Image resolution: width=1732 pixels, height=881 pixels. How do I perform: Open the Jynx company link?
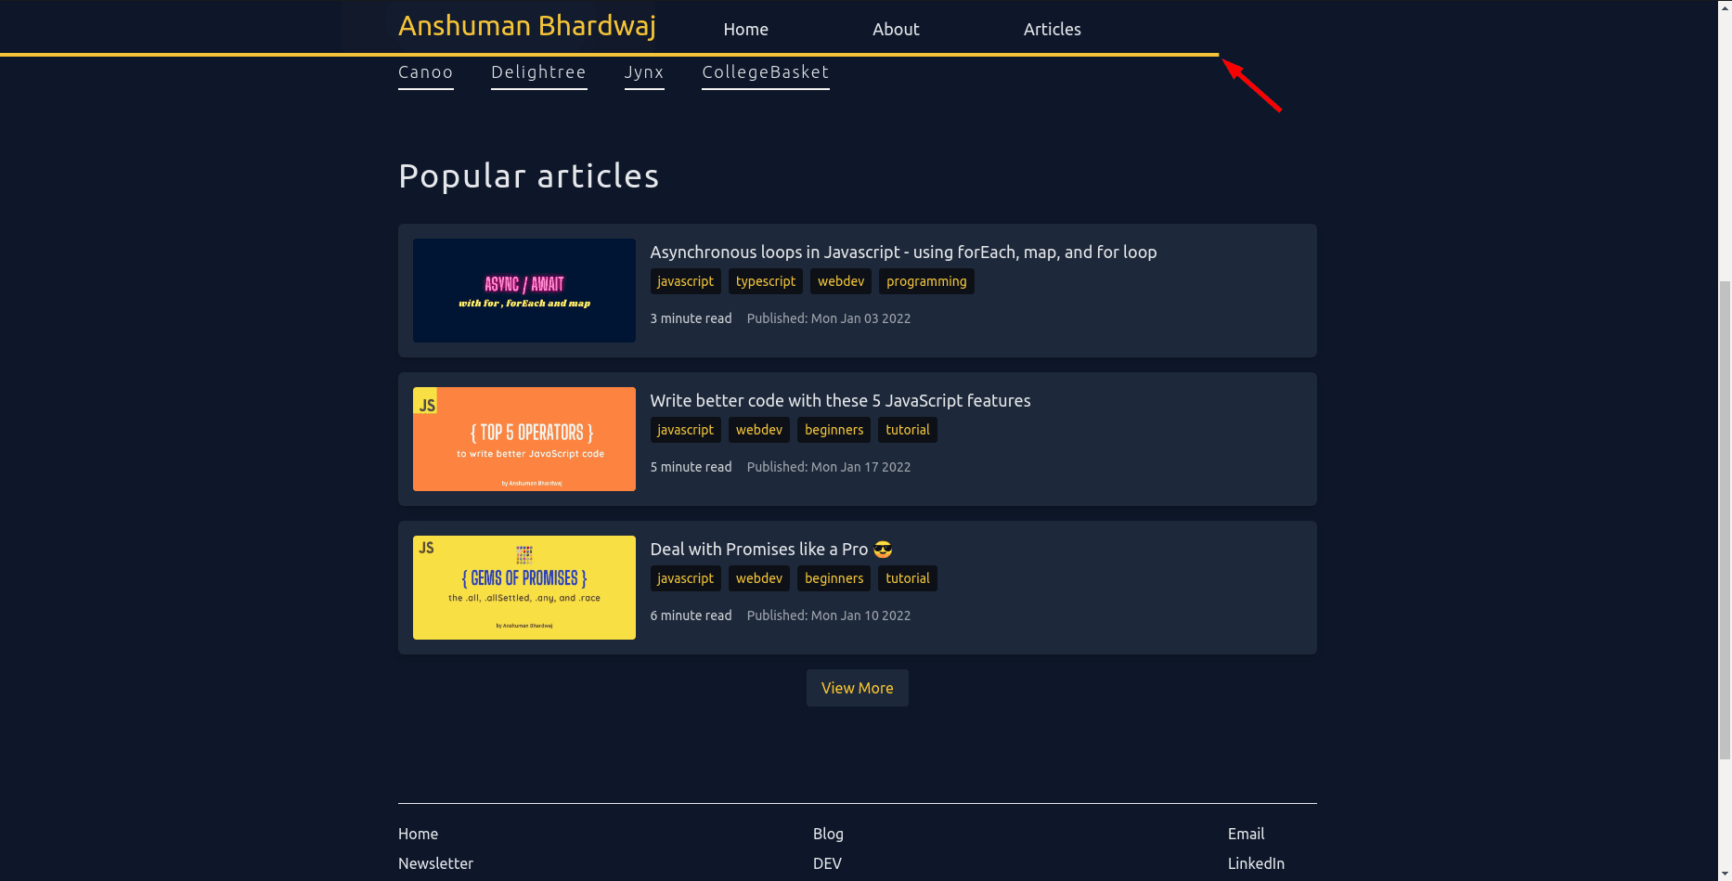(x=643, y=72)
